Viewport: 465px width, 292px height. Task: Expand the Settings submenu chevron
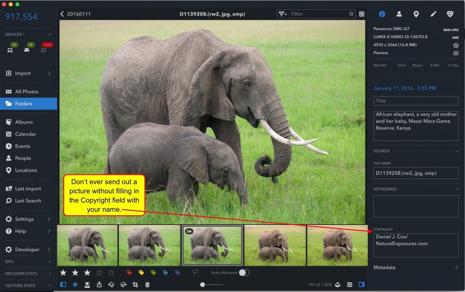(49, 219)
